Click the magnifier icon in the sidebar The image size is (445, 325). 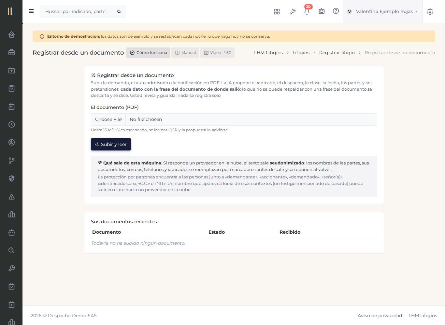click(11, 251)
